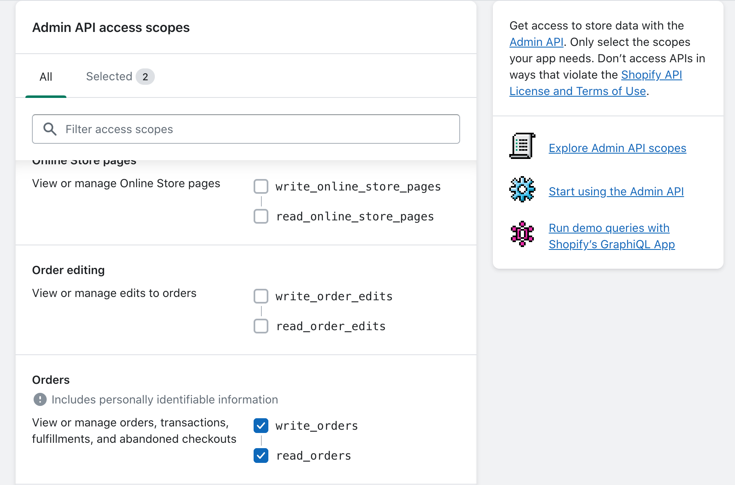Viewport: 735px width, 485px height.
Task: Uncheck the write_orders scope
Action: (261, 426)
